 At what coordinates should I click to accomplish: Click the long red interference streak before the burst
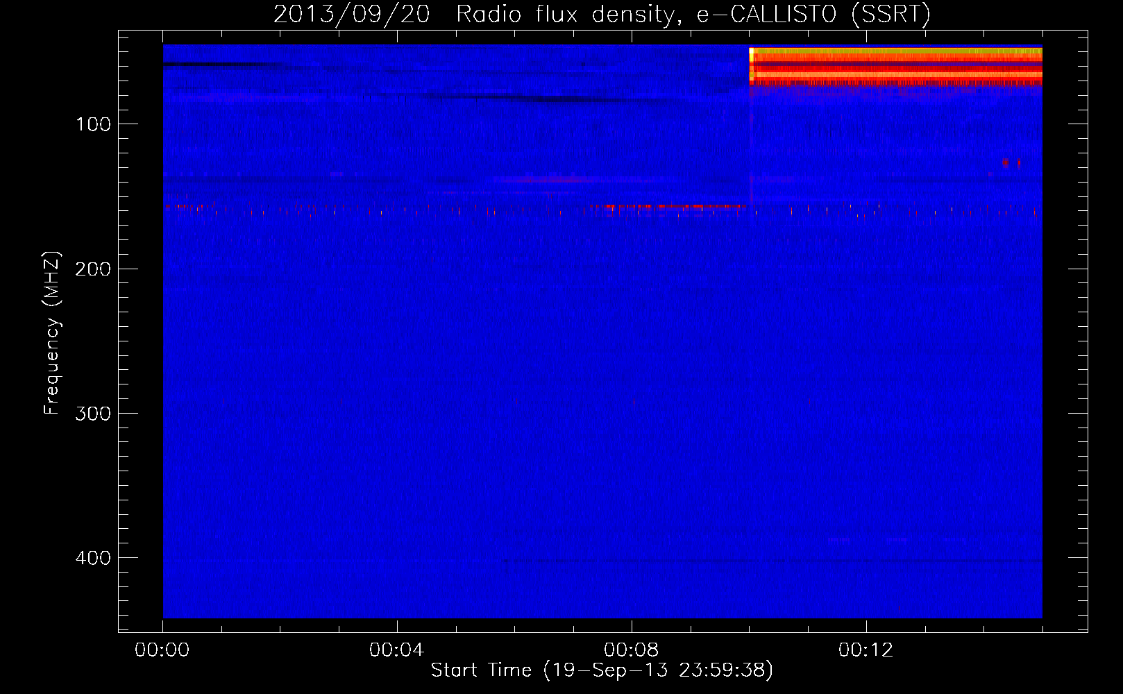coord(668,207)
